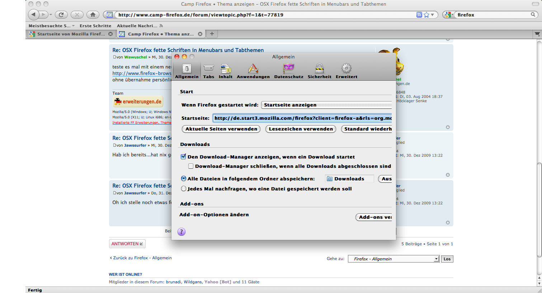Enable 'Download-Manager schließen' checkbox
Screen dimensions: 542x293
tap(191, 166)
